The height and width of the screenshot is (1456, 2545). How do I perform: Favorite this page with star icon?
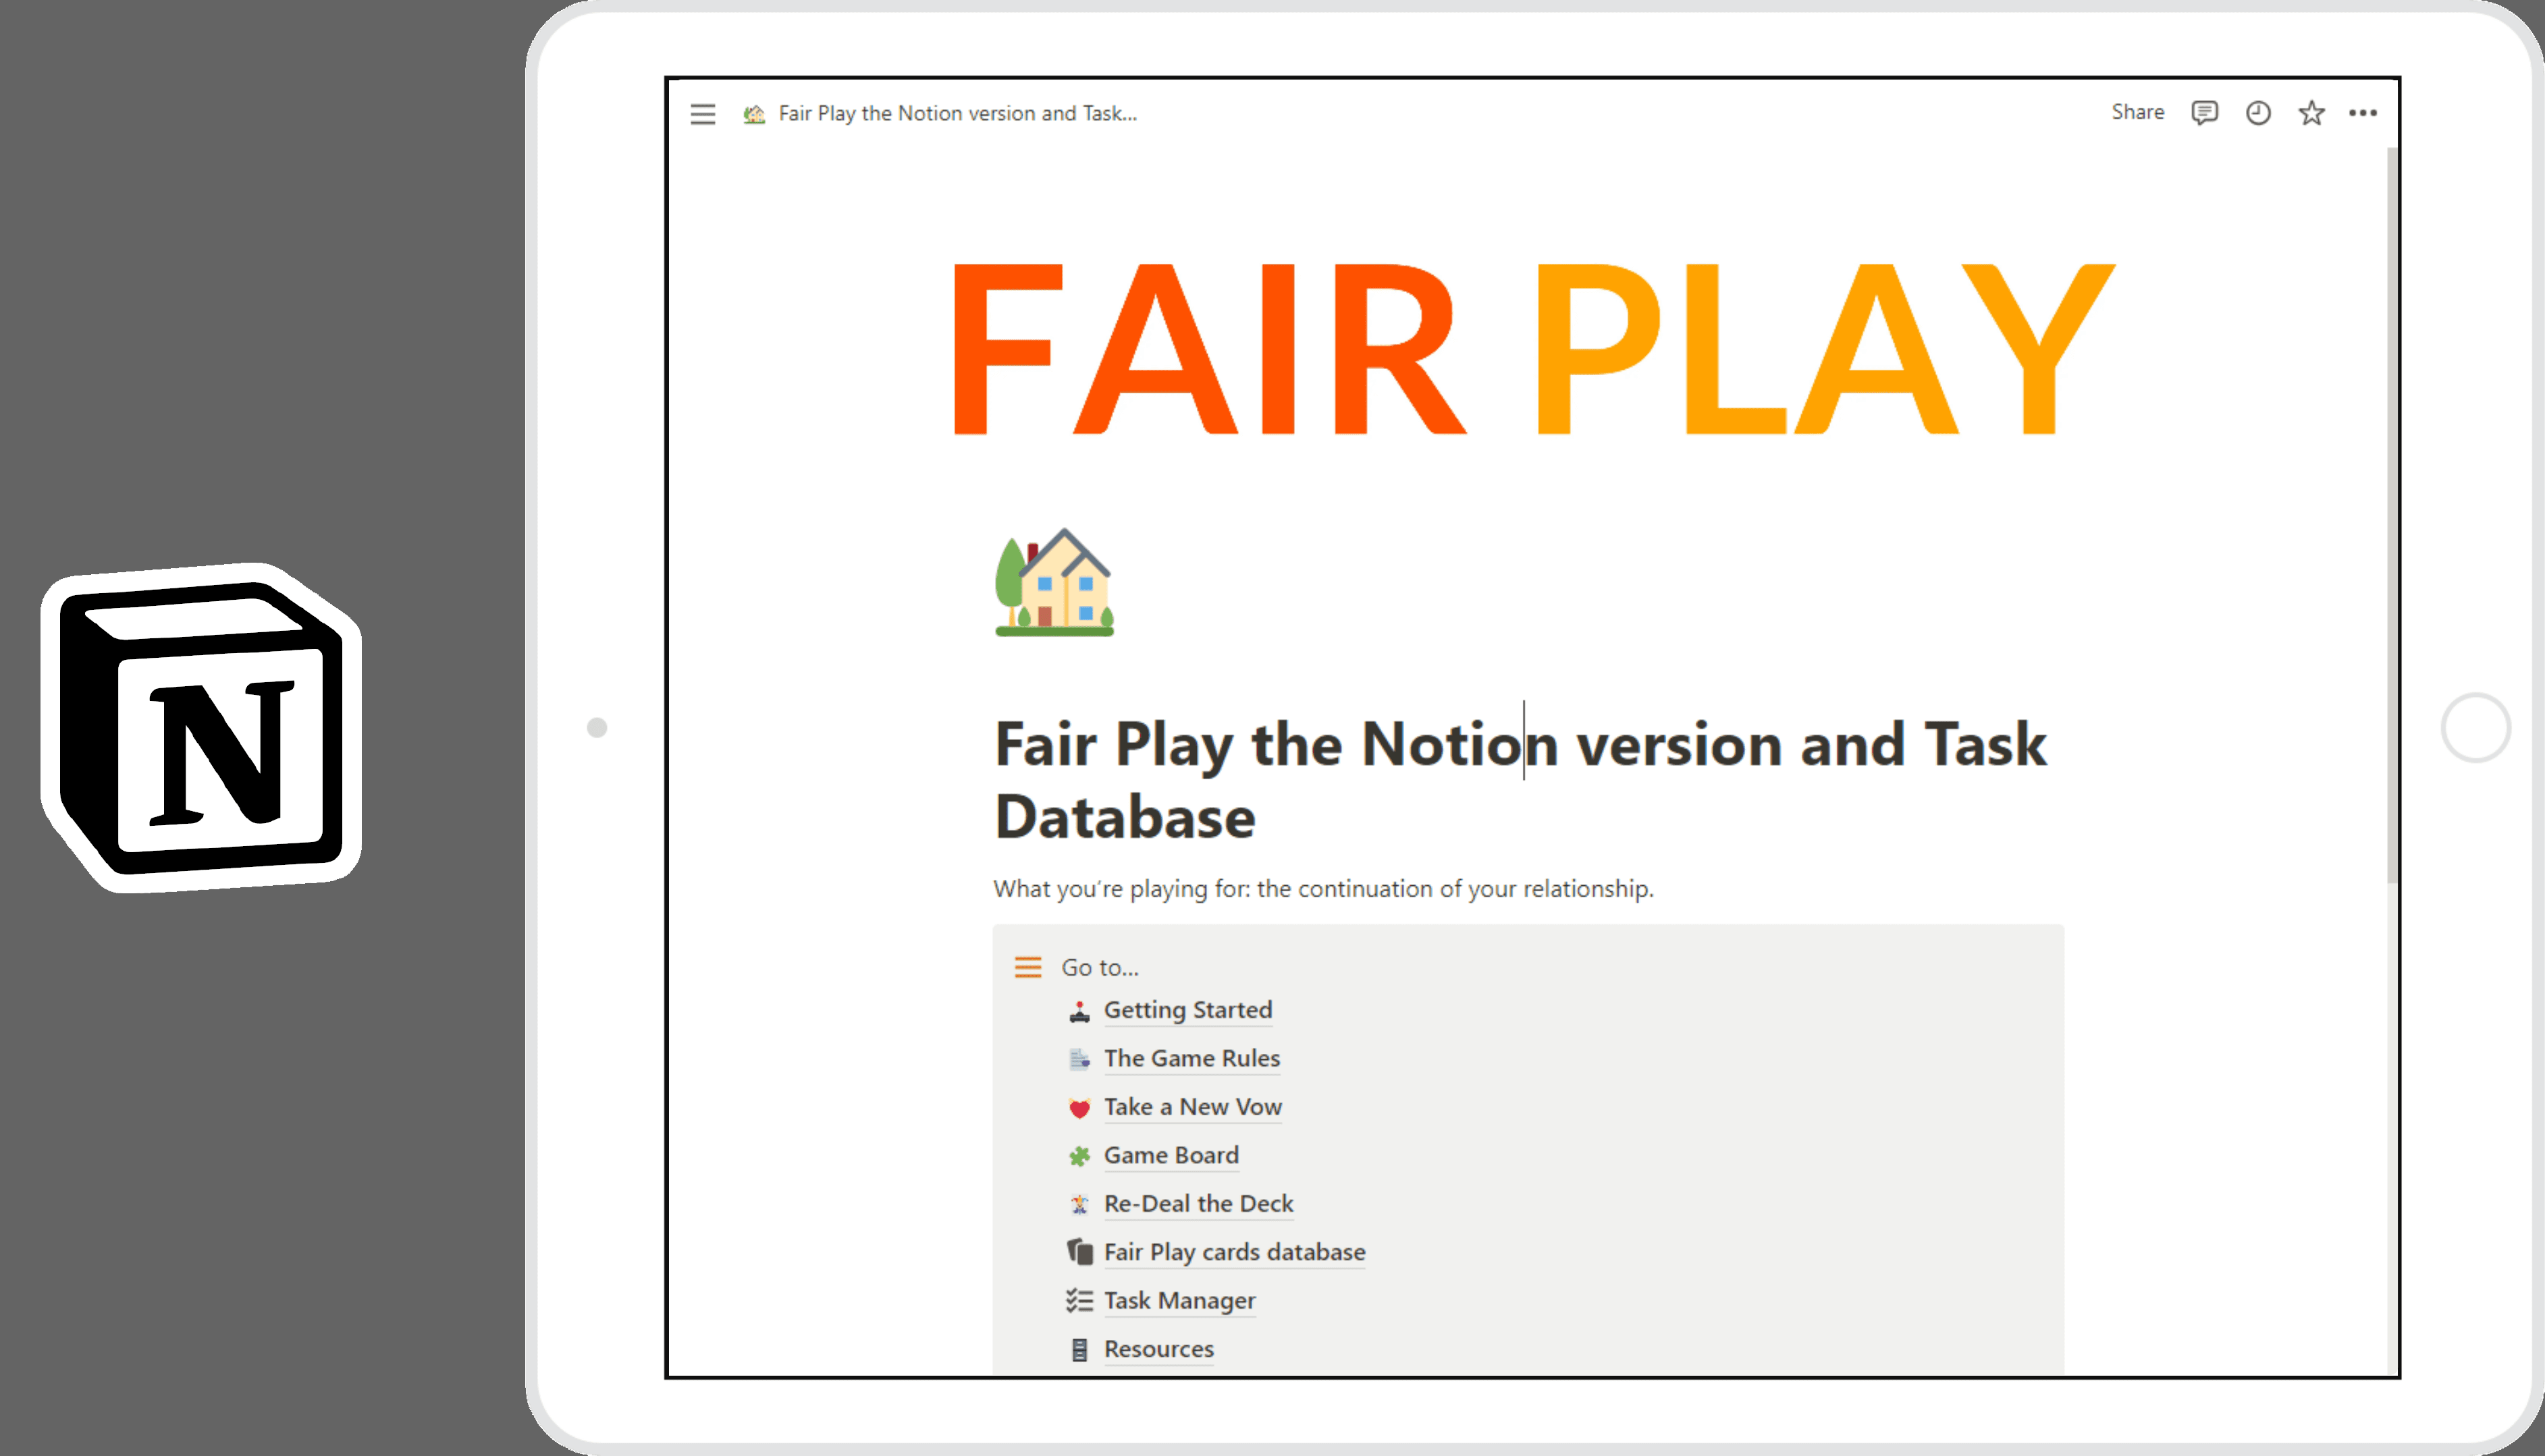point(2311,113)
